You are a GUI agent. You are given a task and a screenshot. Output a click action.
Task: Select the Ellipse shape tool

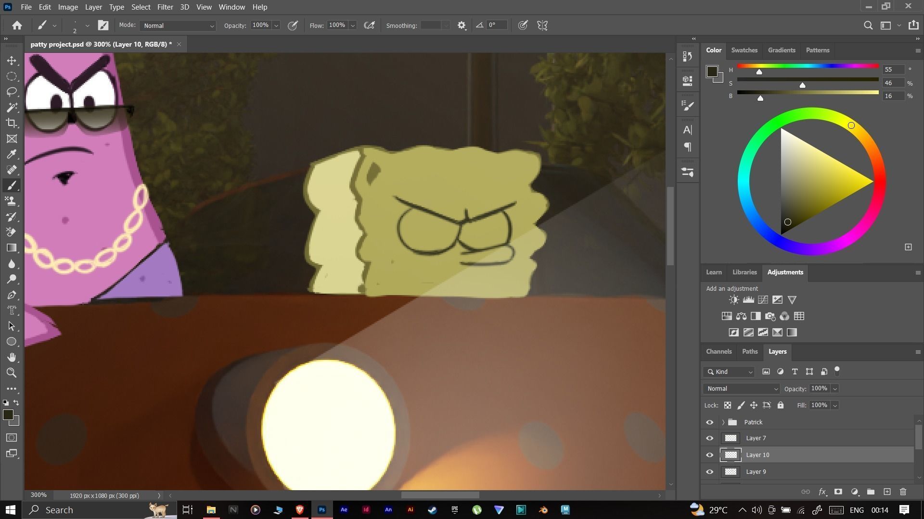pos(12,342)
